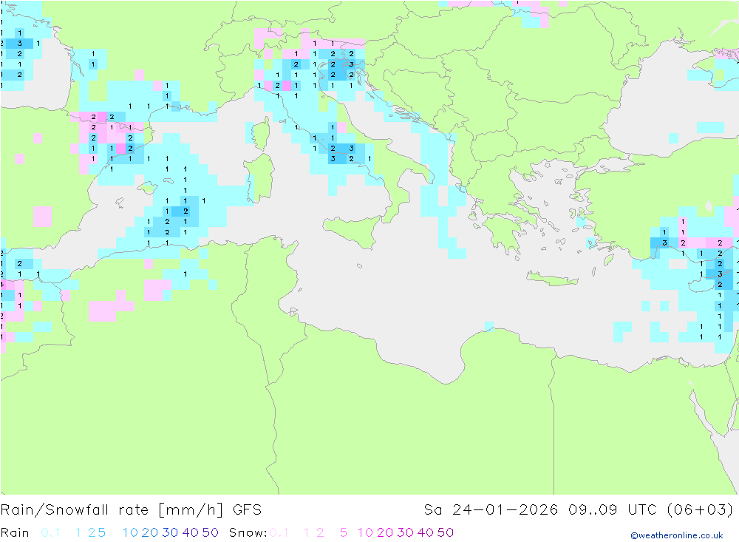739x542 pixels.
Task: Click the "Snow:" legend label
Action: [x=248, y=532]
